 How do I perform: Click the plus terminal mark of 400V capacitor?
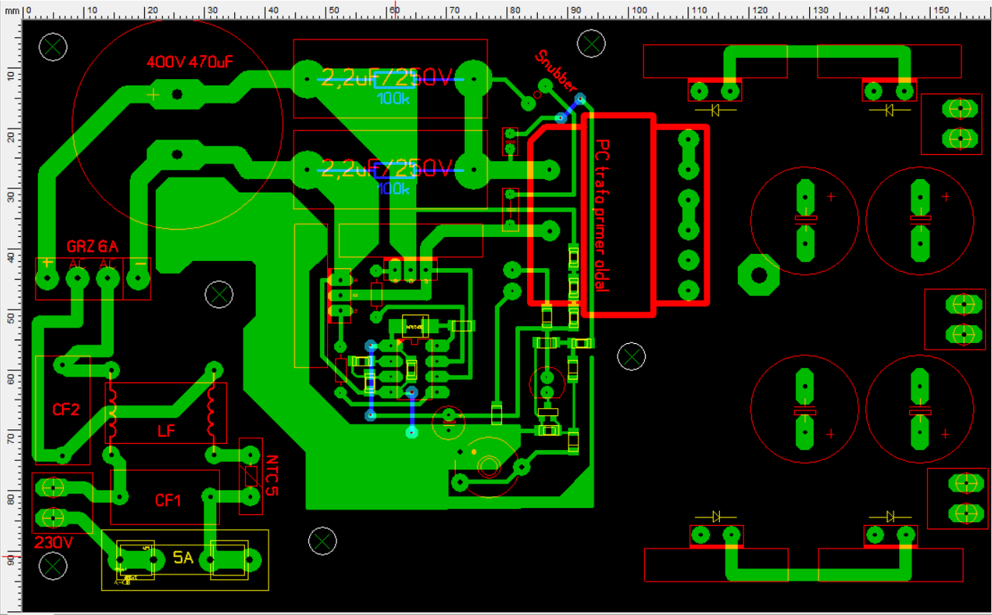point(153,94)
